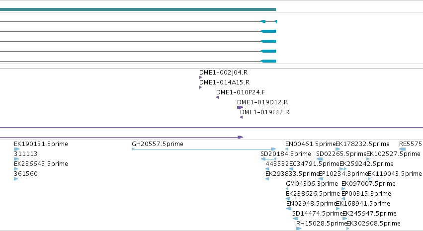This screenshot has height=231, width=423.
Task: Click the EK178232.5prime EST label
Action: (362, 144)
